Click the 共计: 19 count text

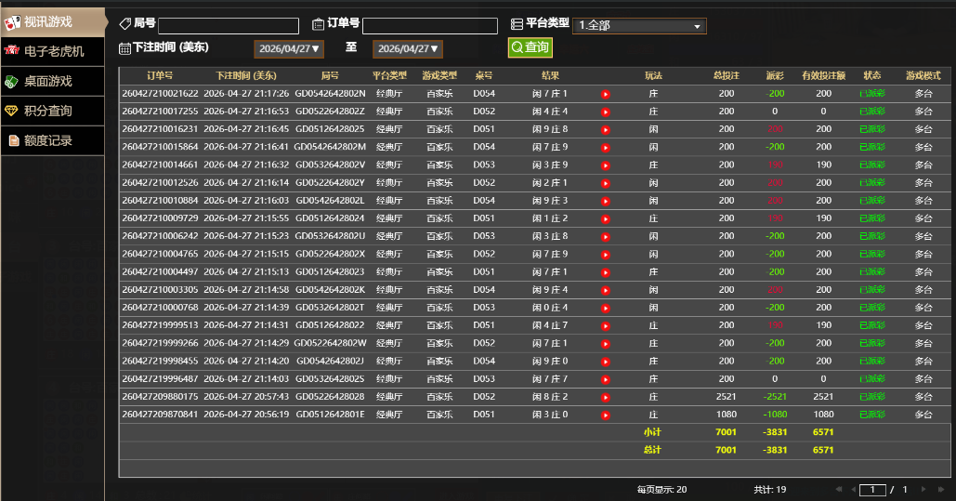click(769, 490)
